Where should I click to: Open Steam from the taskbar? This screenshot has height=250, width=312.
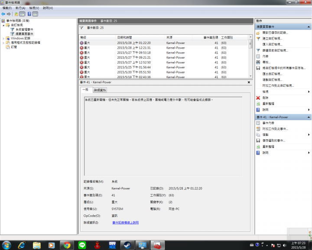point(127,245)
